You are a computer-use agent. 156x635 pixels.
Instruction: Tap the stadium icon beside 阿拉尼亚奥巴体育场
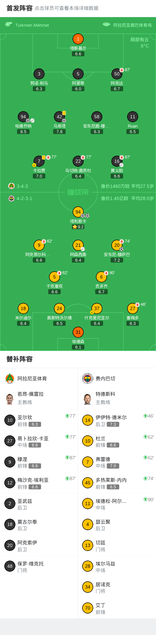(x=106, y=24)
